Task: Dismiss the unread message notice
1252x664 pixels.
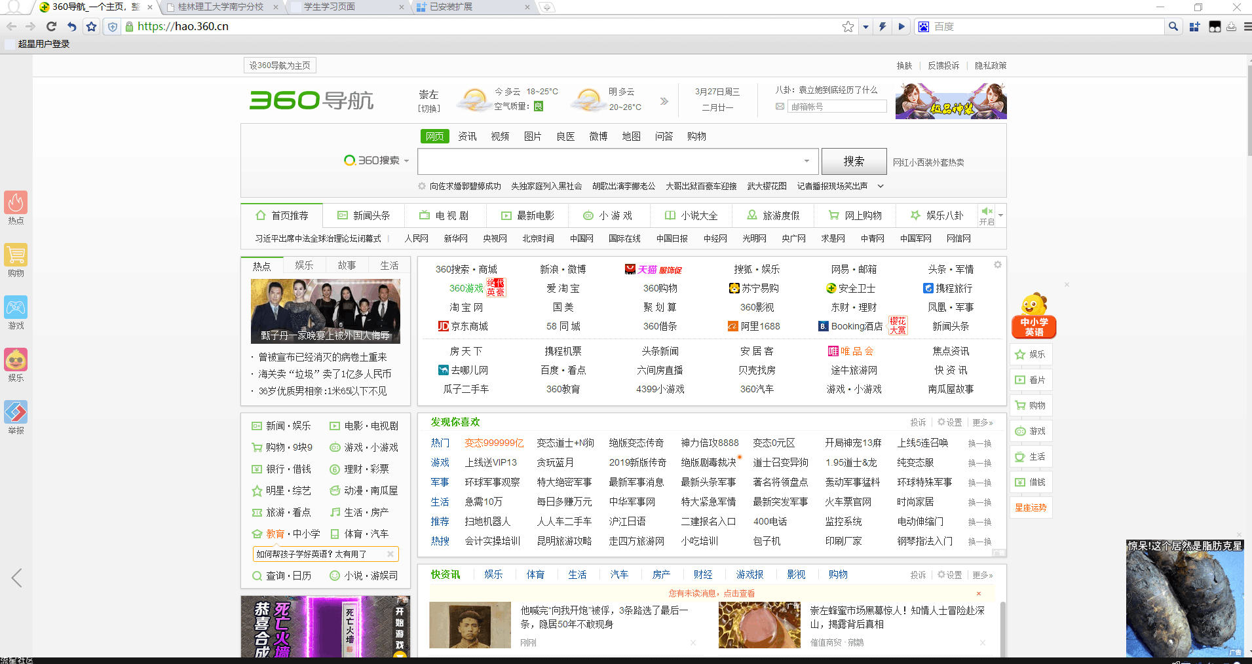Action: point(979,593)
